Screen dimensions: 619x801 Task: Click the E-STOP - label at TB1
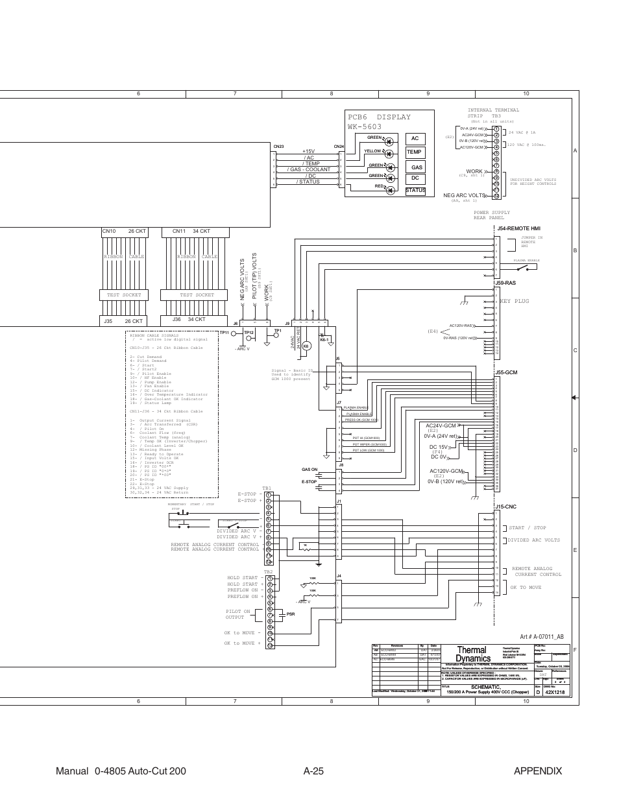click(250, 494)
